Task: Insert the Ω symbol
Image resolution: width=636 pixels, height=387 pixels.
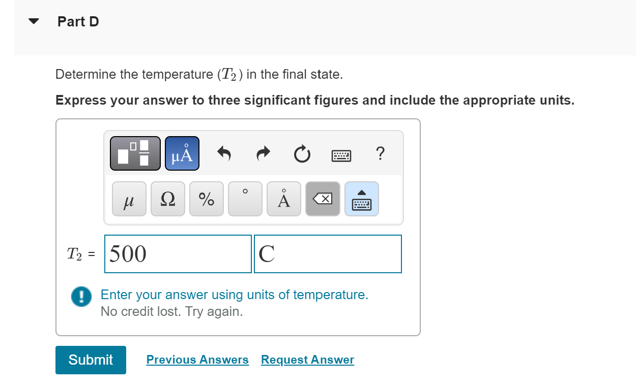Action: [167, 199]
